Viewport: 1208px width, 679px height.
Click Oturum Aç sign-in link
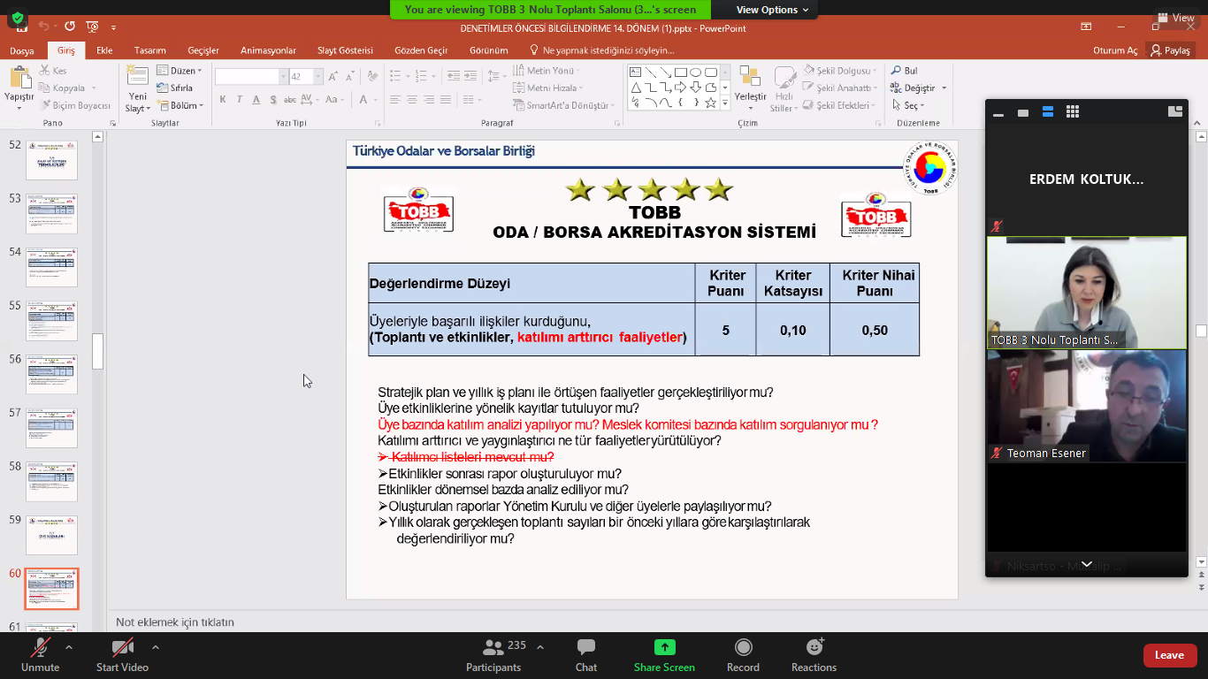(x=1115, y=50)
